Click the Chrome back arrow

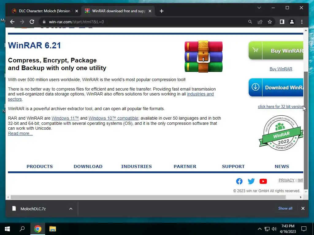coord(12,22)
